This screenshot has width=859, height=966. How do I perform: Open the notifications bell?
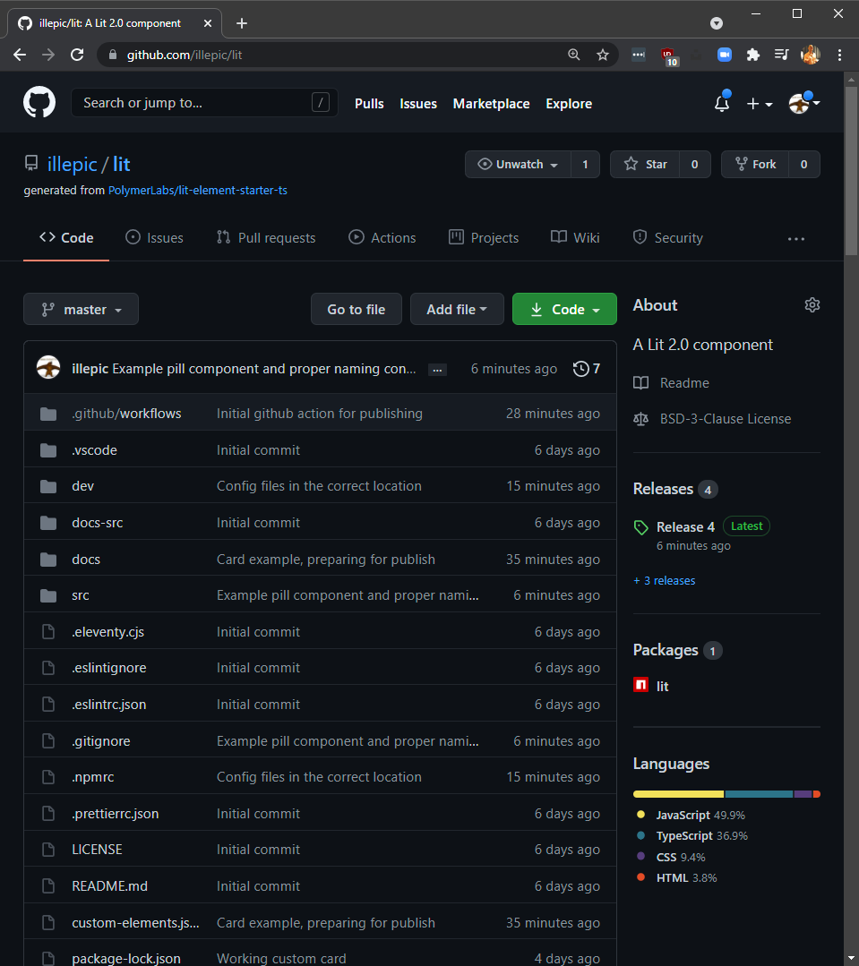722,103
